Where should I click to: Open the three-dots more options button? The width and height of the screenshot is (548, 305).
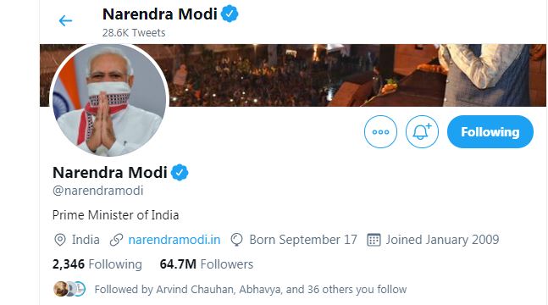(x=380, y=132)
